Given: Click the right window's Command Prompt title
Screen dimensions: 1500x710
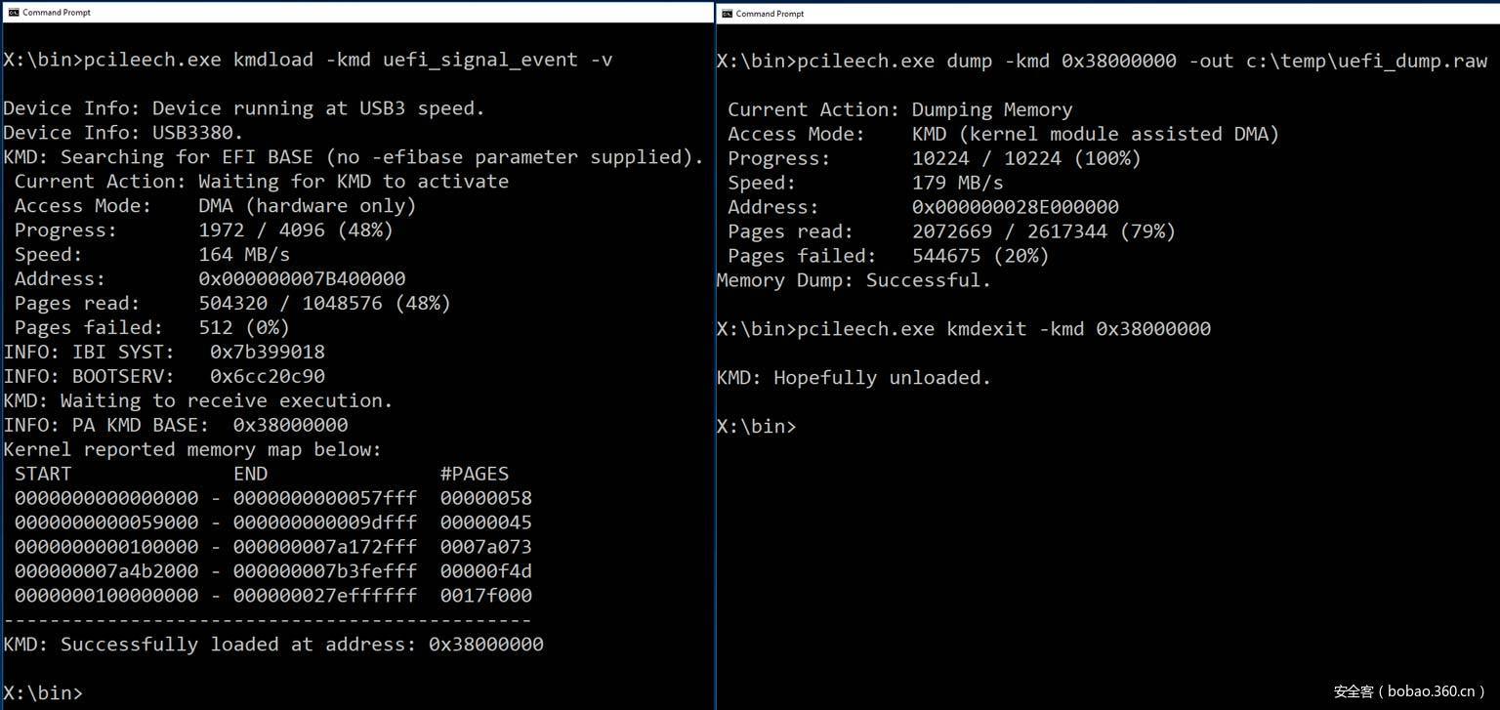Looking at the screenshot, I should click(770, 14).
